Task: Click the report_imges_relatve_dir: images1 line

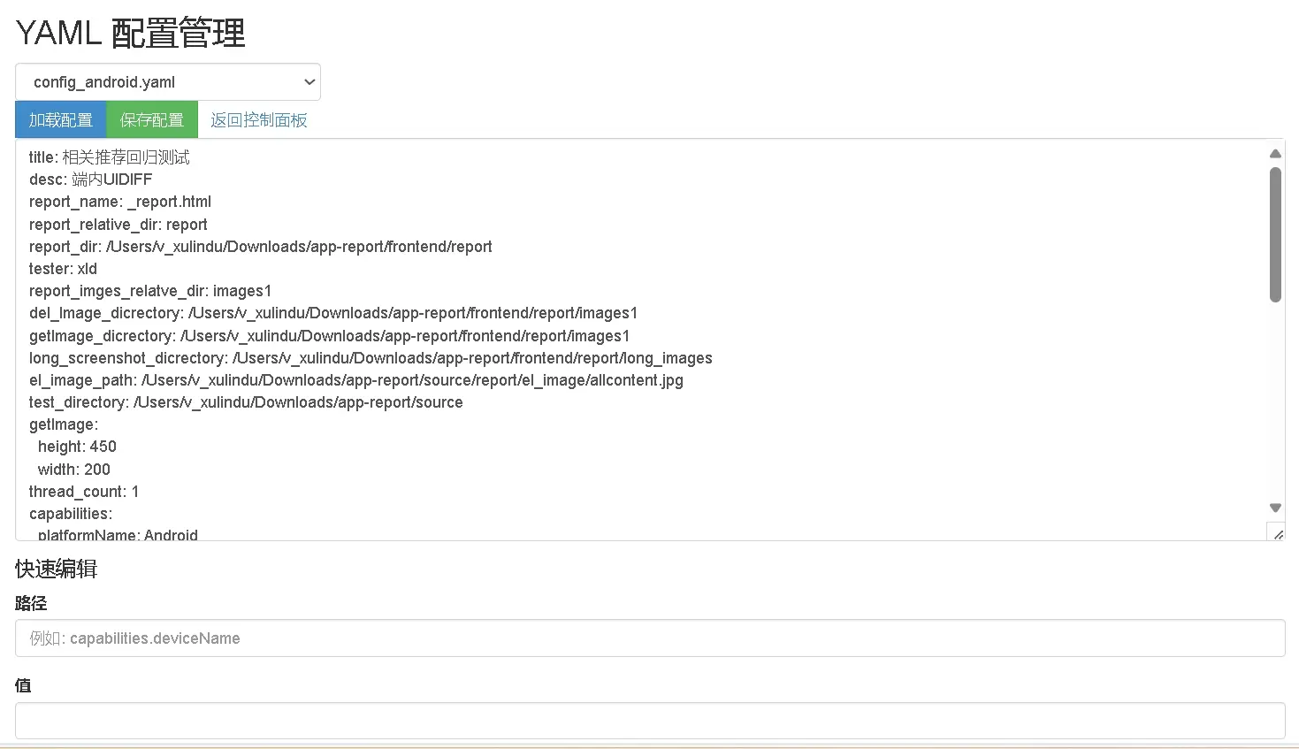Action: [150, 291]
